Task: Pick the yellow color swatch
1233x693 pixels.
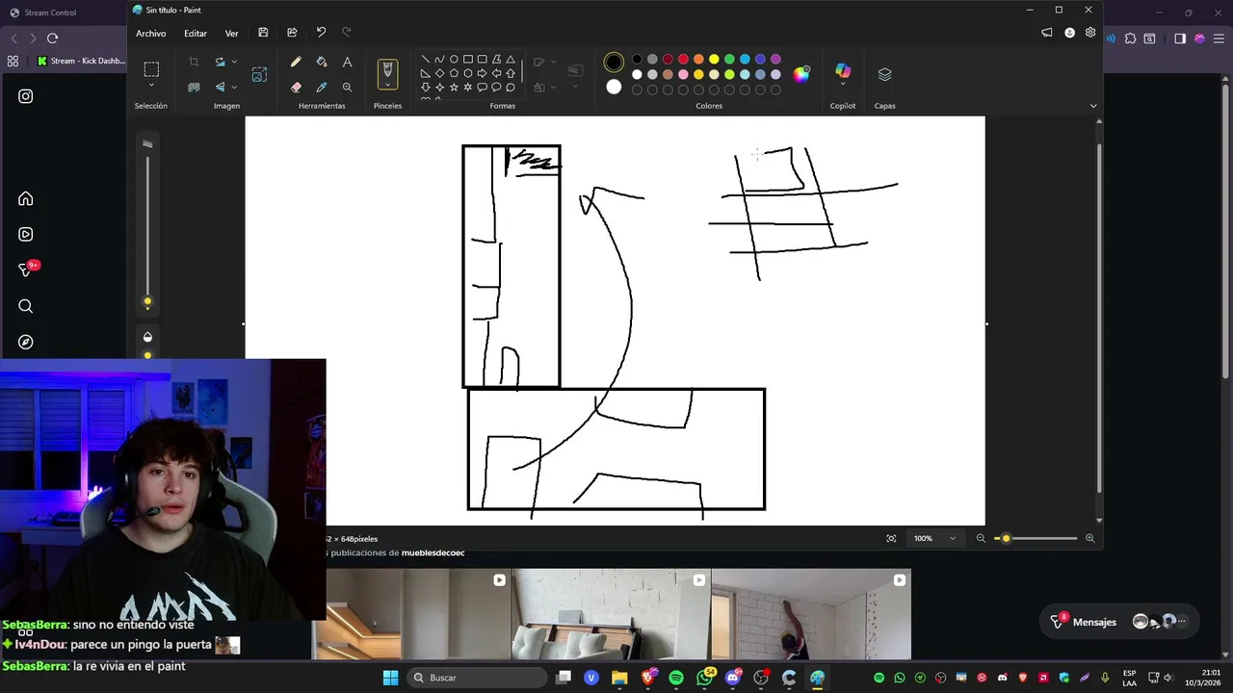Action: [714, 60]
